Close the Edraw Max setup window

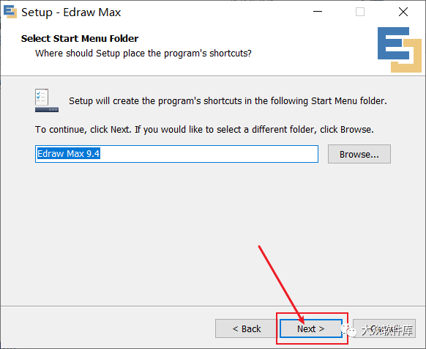click(403, 12)
